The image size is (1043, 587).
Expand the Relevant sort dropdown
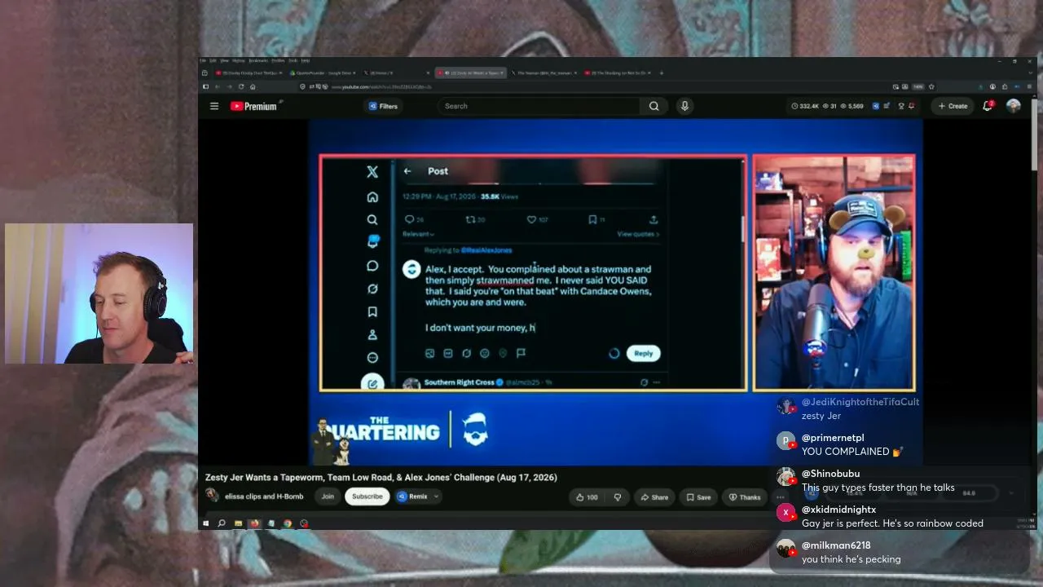[416, 234]
